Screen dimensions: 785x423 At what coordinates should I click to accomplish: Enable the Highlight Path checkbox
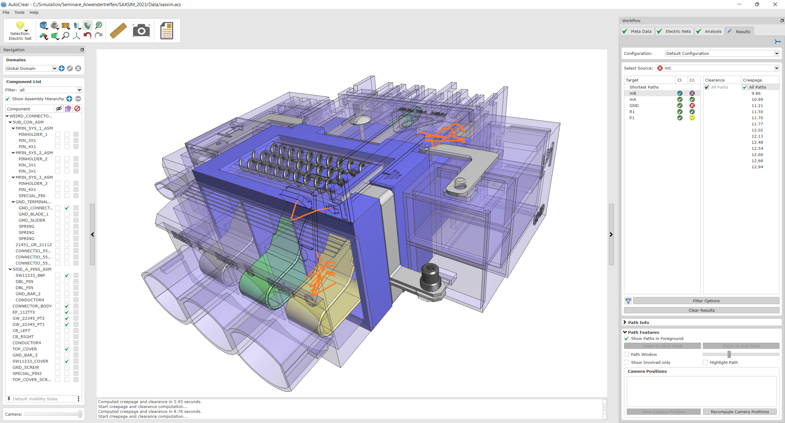click(x=705, y=362)
